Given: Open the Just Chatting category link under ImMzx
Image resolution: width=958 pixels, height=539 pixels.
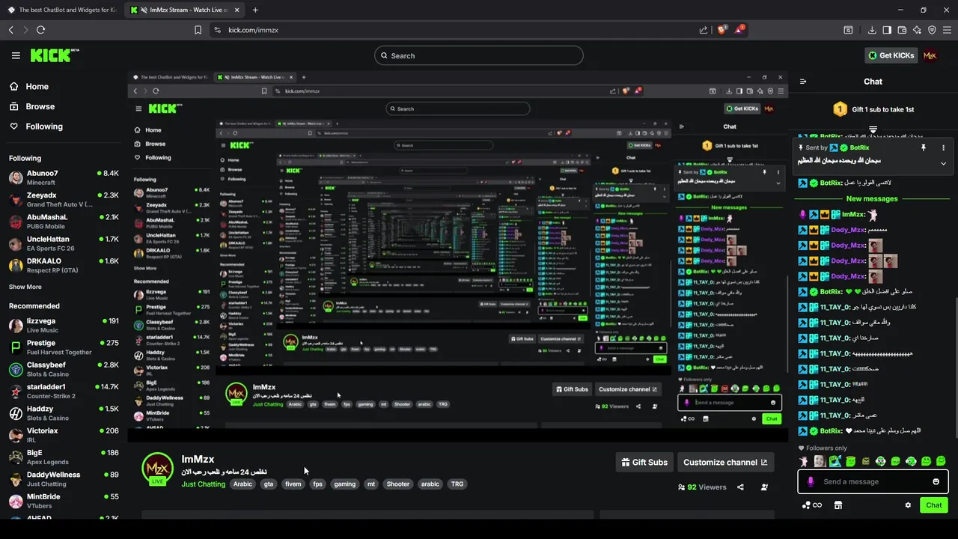Looking at the screenshot, I should [x=203, y=484].
